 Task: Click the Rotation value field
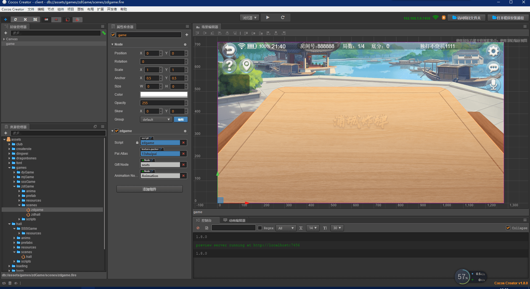162,61
